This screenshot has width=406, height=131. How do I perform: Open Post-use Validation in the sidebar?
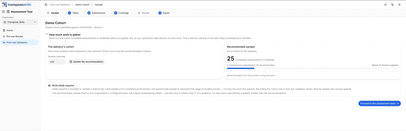click(20, 42)
